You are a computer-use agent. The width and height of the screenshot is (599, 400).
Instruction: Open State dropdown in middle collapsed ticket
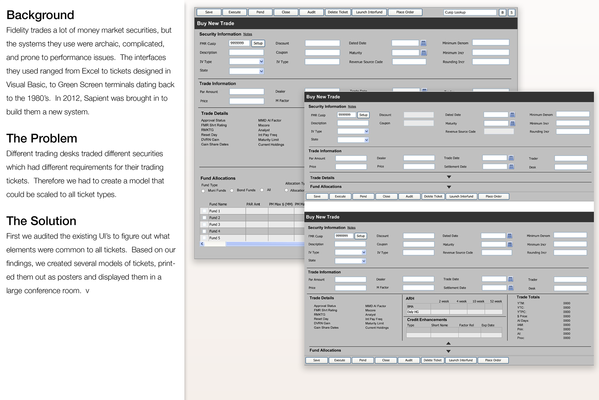[x=366, y=140]
